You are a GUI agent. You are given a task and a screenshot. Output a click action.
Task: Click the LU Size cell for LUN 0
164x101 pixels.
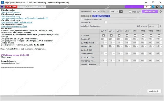coord(104,50)
